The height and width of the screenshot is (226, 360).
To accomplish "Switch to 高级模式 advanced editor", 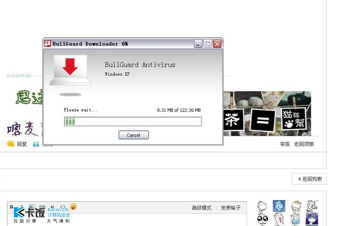I will click(201, 208).
